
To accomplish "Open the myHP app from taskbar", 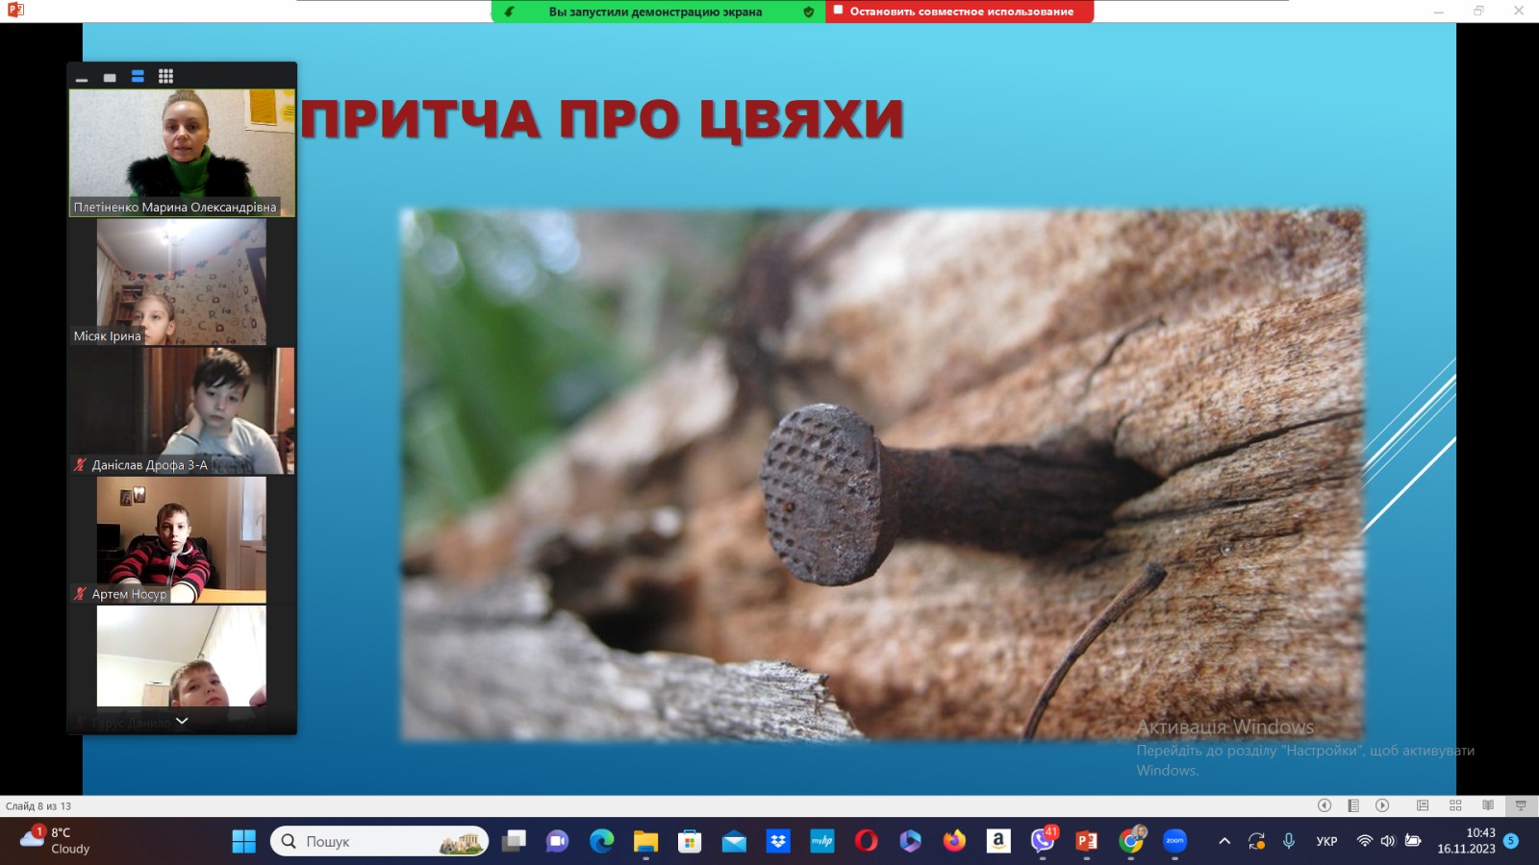I will tap(822, 841).
